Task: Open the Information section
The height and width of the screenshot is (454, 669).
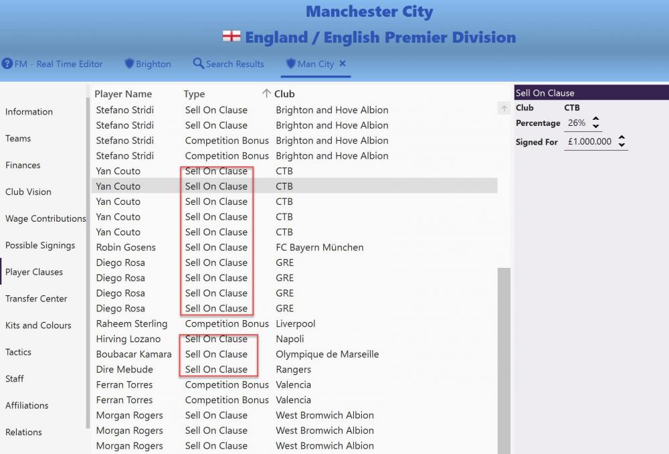Action: click(x=29, y=111)
